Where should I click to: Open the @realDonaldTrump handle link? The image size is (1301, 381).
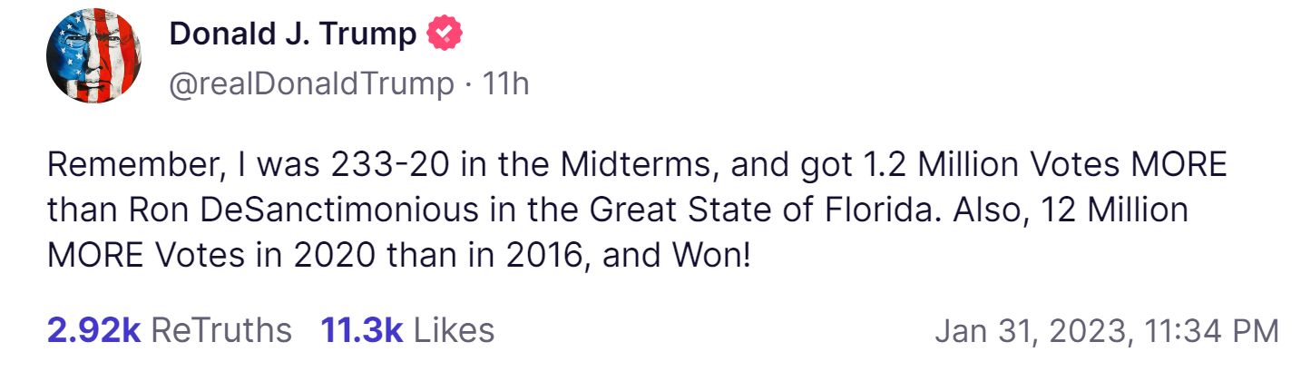coord(311,83)
